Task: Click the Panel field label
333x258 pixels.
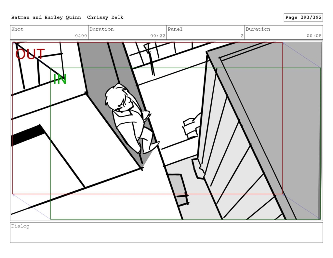Action: (175, 29)
